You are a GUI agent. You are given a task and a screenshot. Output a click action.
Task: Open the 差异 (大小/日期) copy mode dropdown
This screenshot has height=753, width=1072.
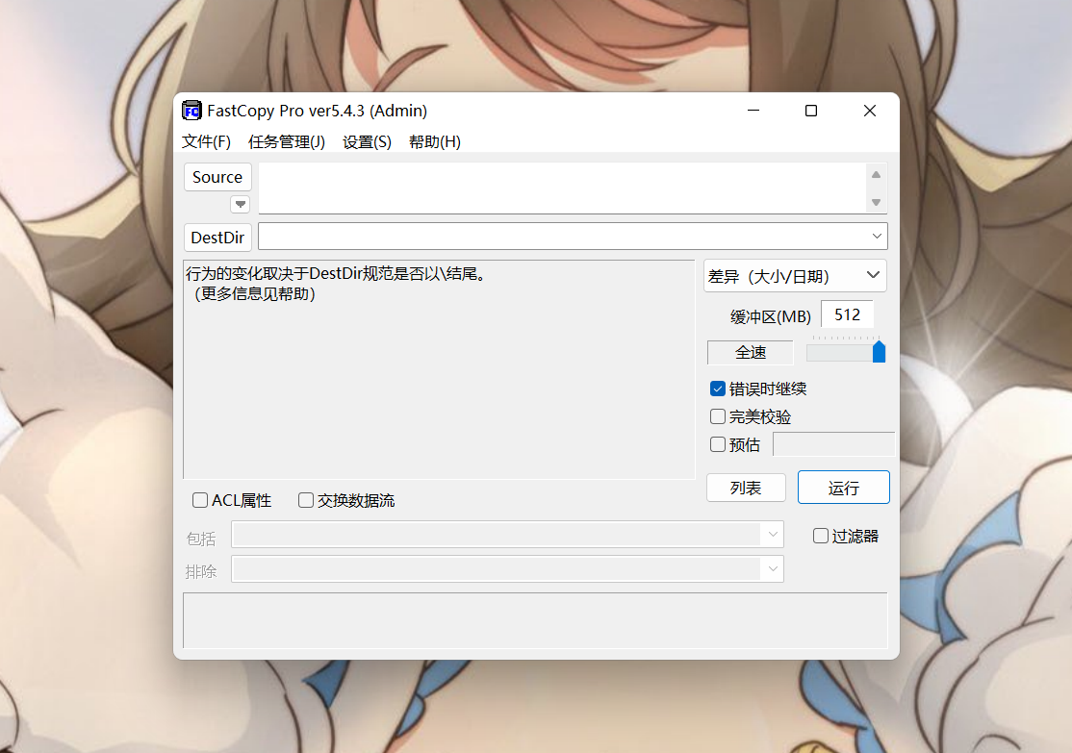795,276
